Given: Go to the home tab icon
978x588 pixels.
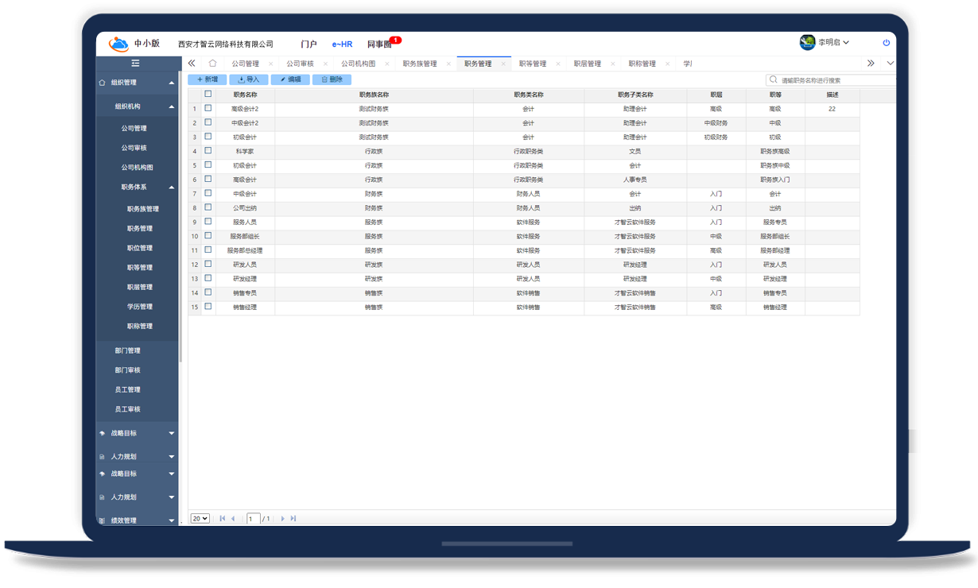Looking at the screenshot, I should pos(212,64).
